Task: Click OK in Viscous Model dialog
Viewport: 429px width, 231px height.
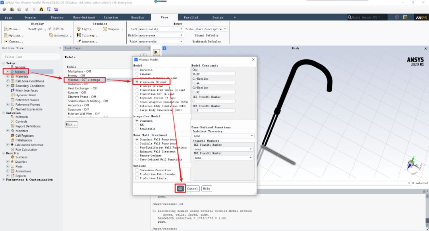Action: point(180,188)
